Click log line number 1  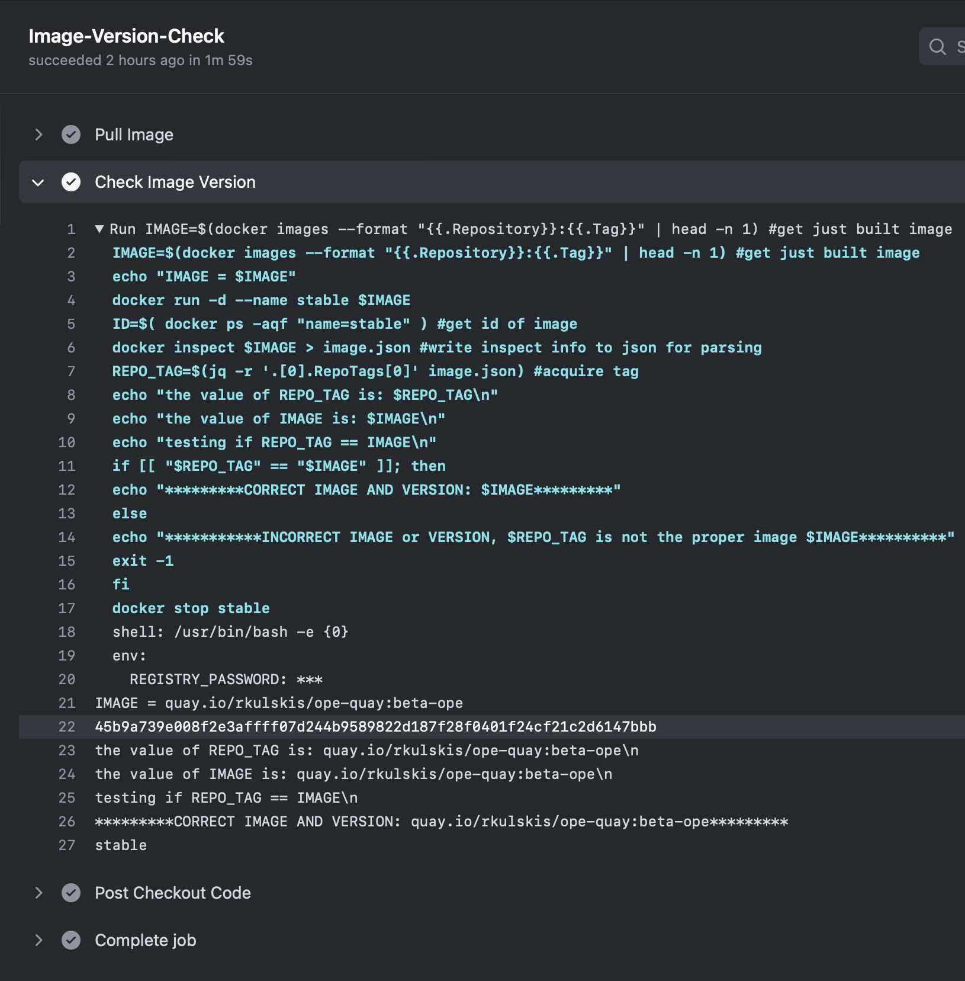(71, 229)
